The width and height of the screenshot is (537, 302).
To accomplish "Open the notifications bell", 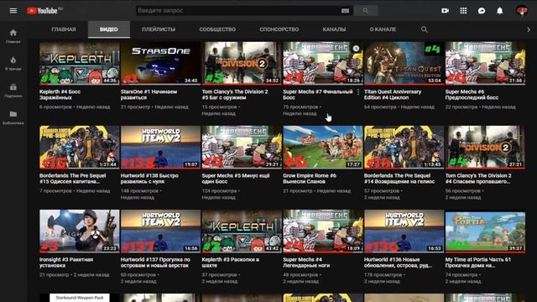I will 500,11.
